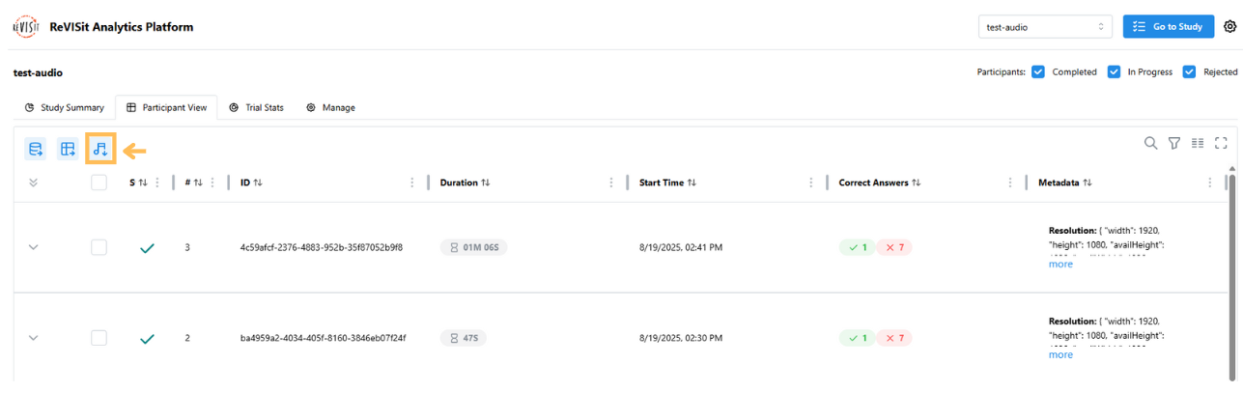The width and height of the screenshot is (1243, 393).
Task: Toggle the Rejected participants checkbox
Action: tap(1189, 71)
